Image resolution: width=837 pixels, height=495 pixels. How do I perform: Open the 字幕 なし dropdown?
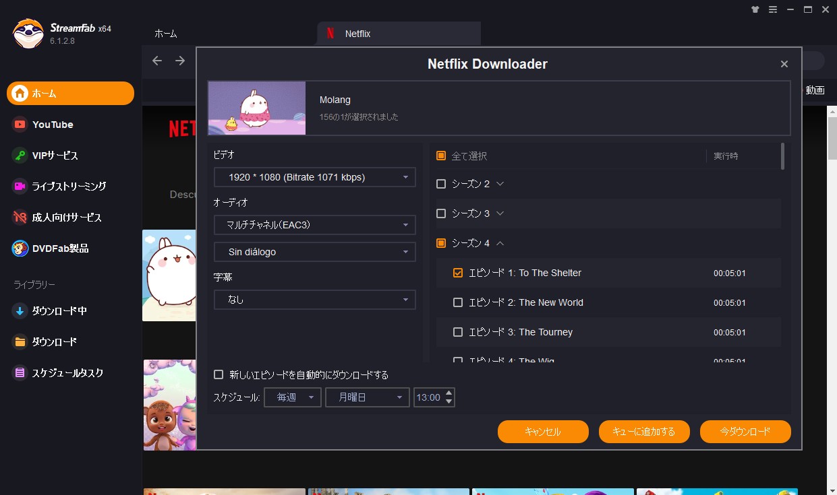[x=315, y=300]
